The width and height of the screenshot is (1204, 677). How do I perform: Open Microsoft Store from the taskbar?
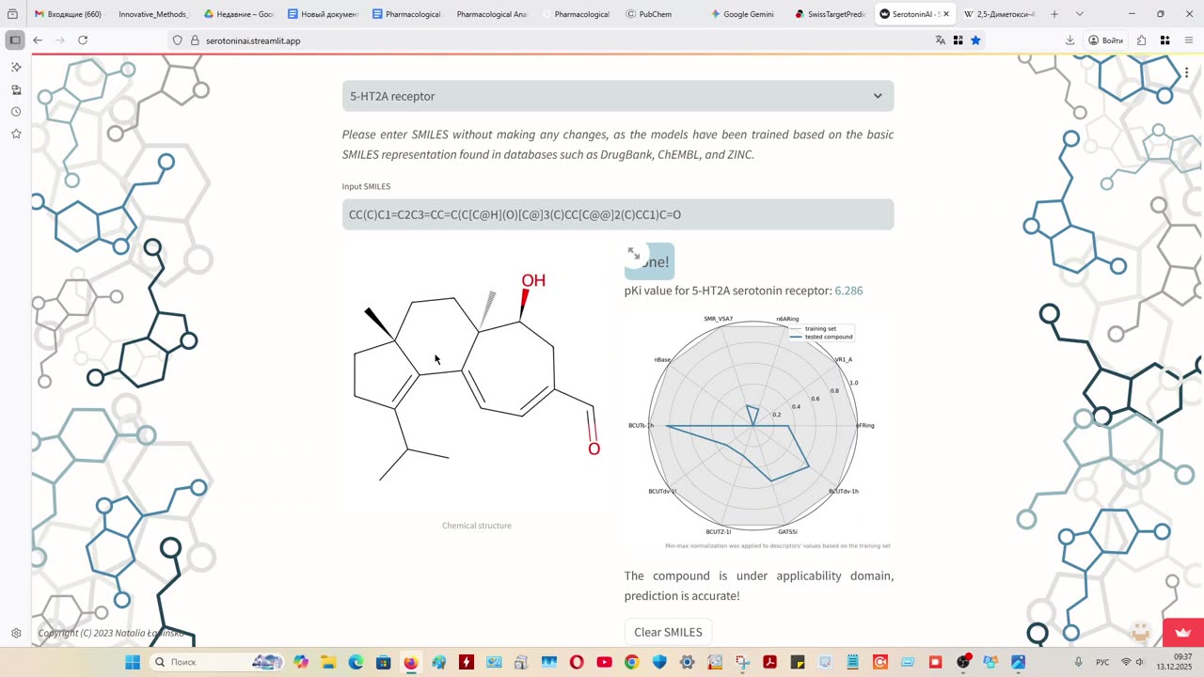(383, 662)
